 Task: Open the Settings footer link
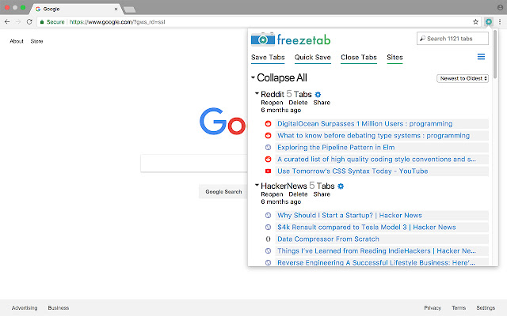(x=486, y=308)
